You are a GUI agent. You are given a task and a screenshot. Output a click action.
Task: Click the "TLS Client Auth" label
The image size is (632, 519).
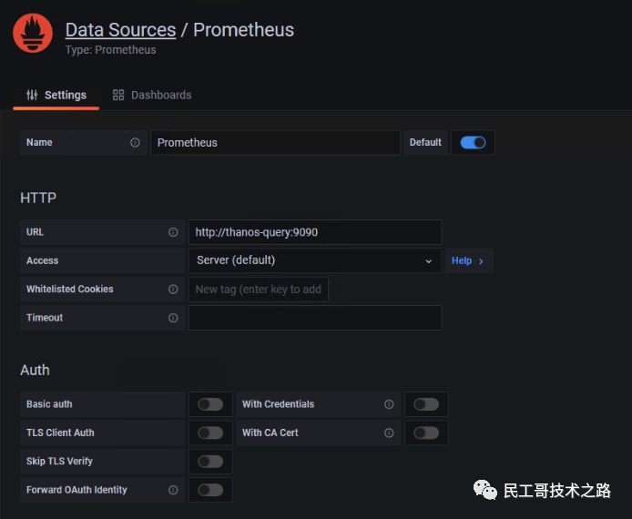tap(60, 432)
